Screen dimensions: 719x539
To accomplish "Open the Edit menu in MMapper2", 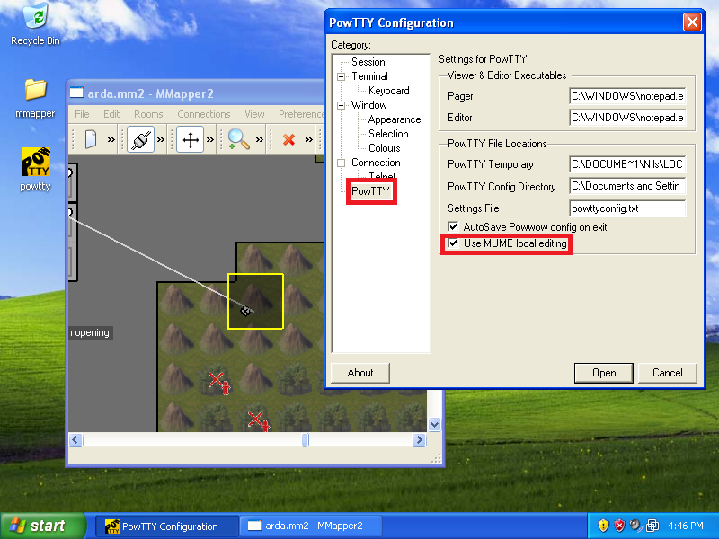I will pyautogui.click(x=111, y=114).
